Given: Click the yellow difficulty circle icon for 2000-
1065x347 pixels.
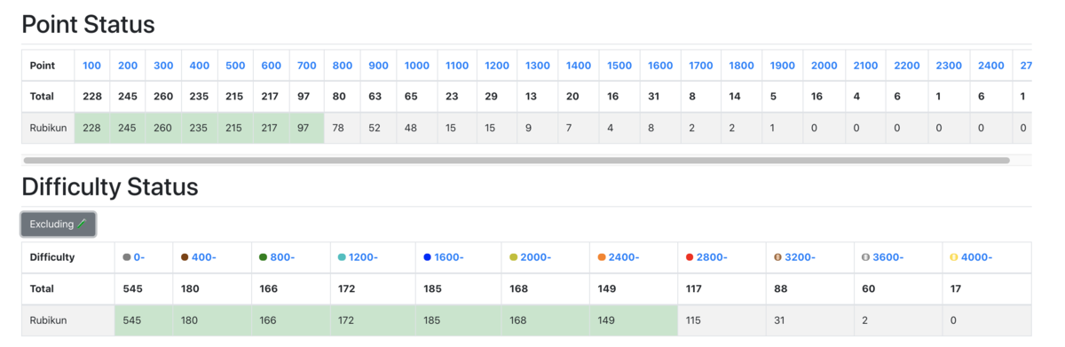Looking at the screenshot, I should pos(514,257).
